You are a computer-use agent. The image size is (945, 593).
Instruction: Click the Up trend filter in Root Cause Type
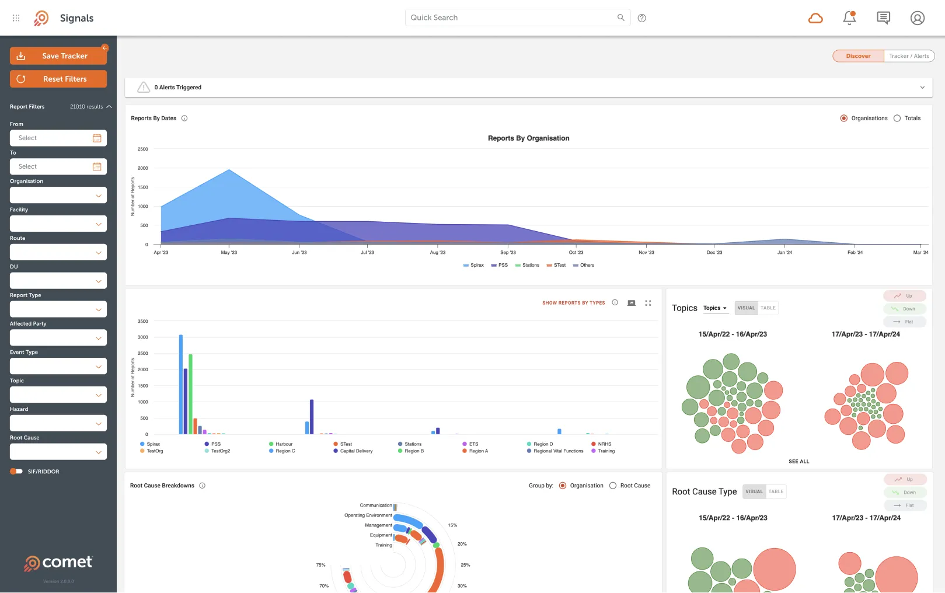(x=905, y=479)
